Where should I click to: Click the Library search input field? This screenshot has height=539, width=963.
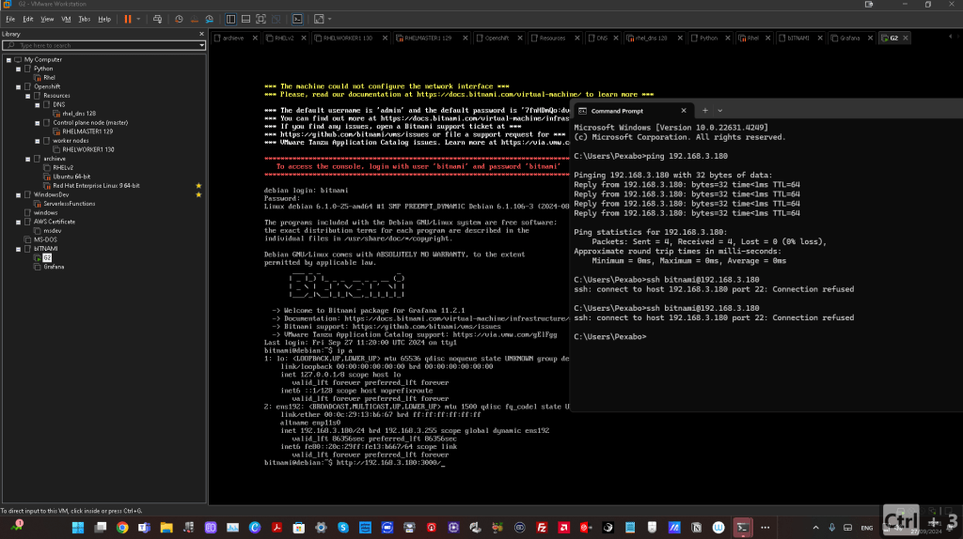pos(100,45)
